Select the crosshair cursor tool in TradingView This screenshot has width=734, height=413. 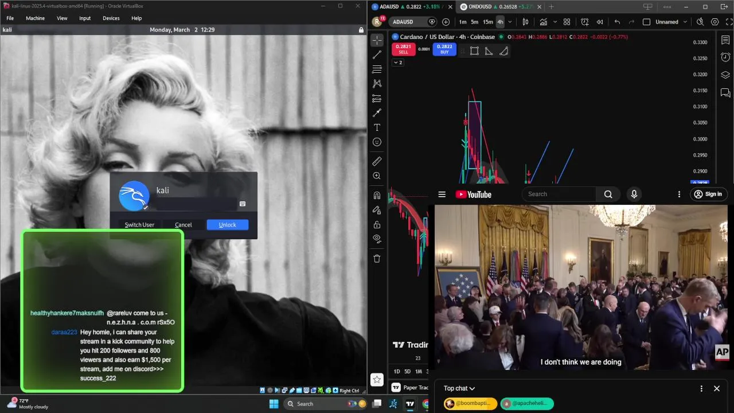(377, 40)
